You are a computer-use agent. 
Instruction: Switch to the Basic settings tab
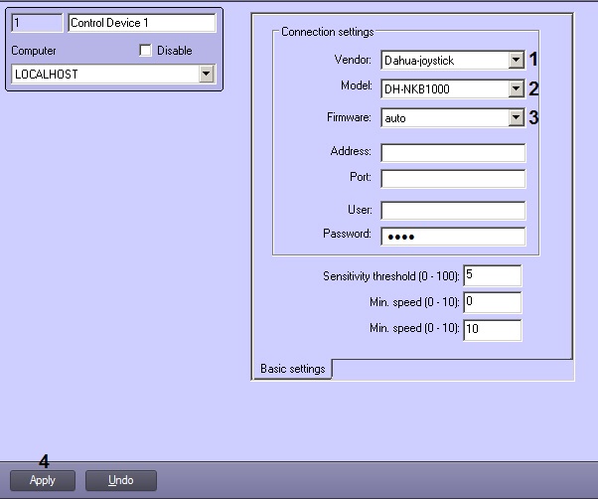click(292, 369)
